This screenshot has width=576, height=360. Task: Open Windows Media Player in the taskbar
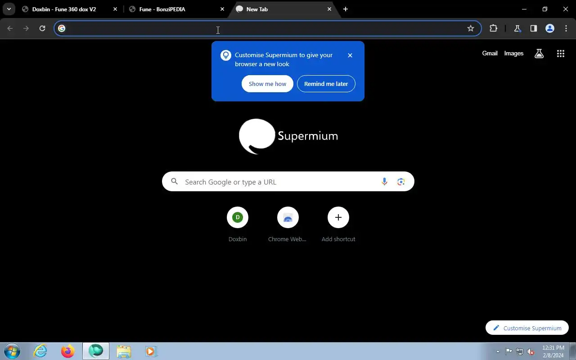click(x=151, y=351)
